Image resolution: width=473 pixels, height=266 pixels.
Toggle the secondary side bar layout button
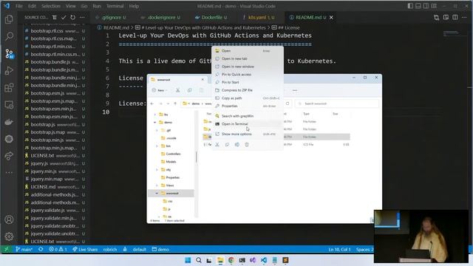coord(426,6)
